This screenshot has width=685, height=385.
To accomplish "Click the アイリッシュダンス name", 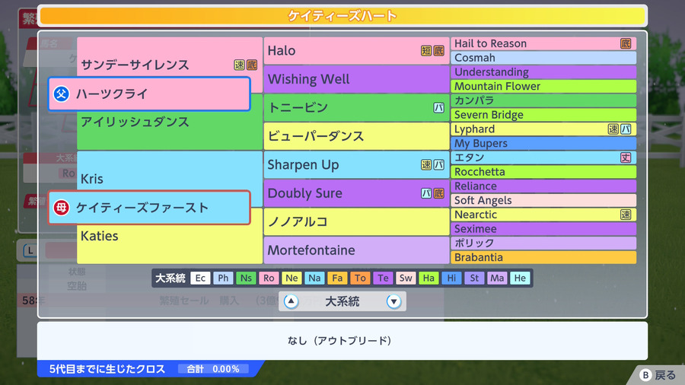I will pyautogui.click(x=135, y=122).
